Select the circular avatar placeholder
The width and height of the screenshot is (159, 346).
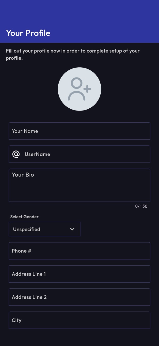coord(79,89)
